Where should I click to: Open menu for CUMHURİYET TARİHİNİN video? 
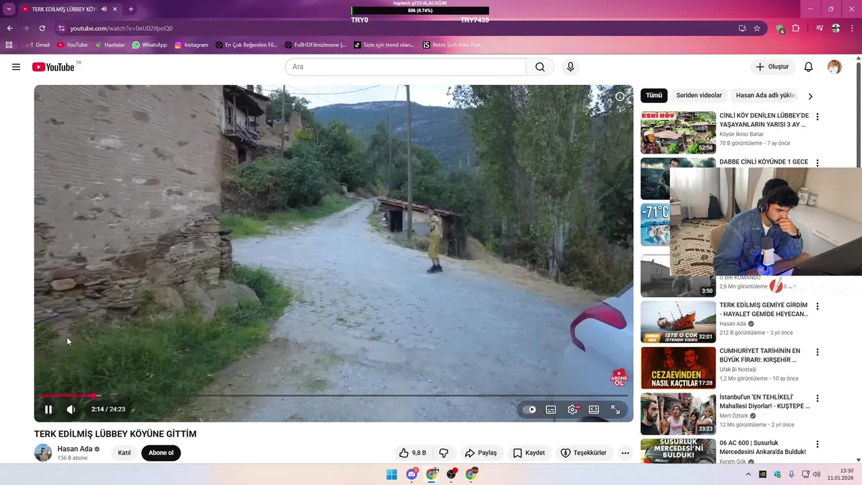818,352
